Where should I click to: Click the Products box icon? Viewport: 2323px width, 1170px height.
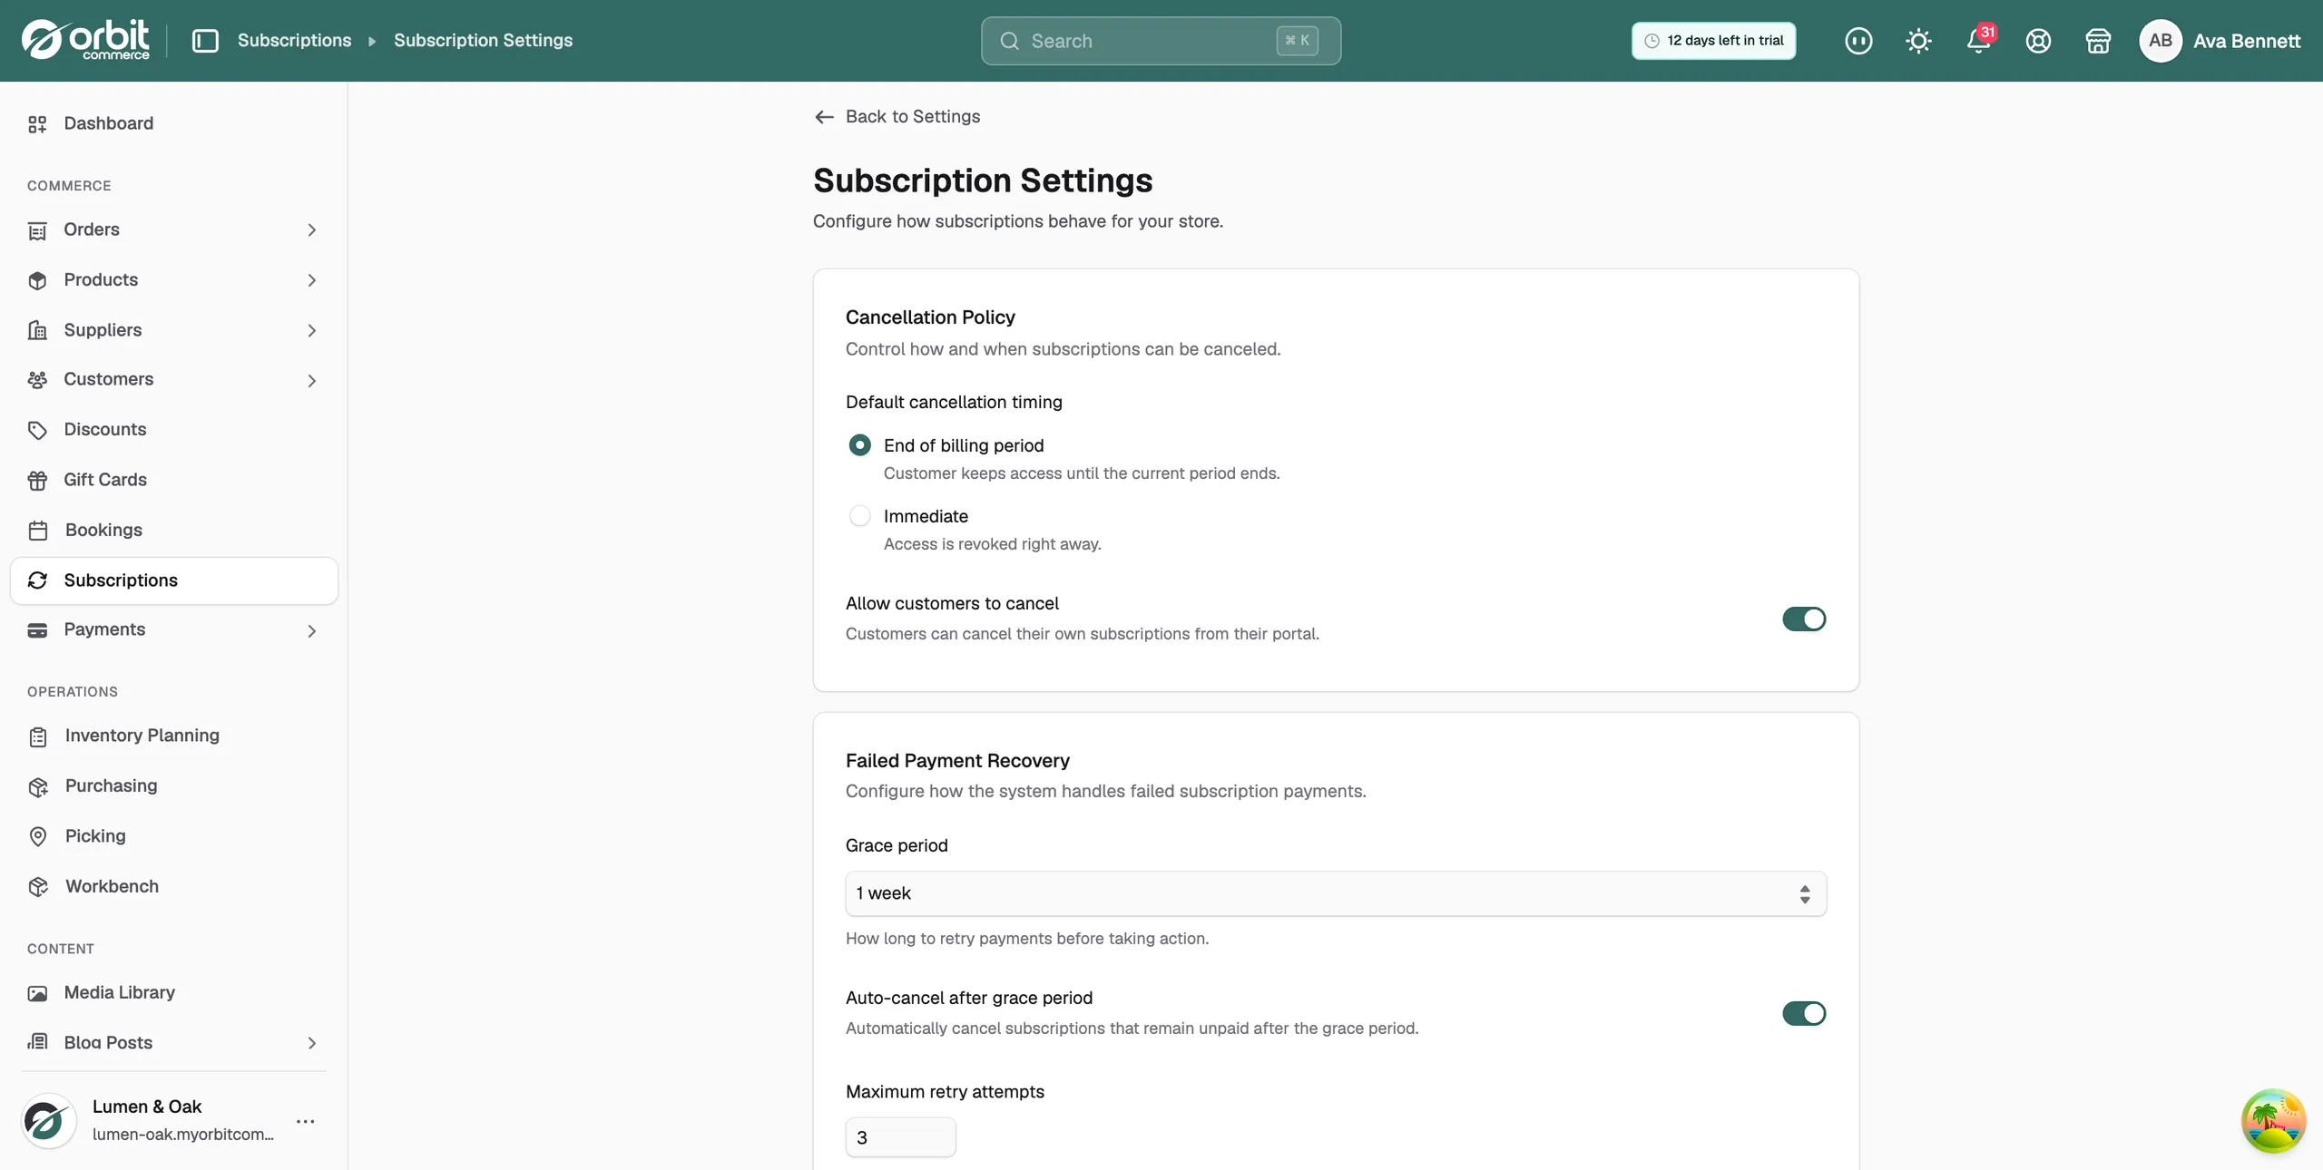point(37,280)
